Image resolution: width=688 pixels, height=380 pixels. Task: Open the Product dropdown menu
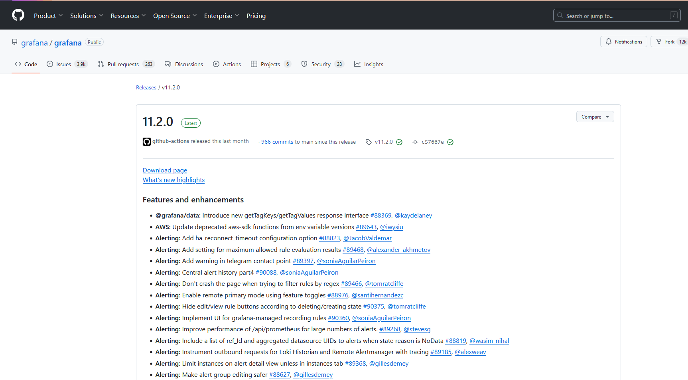(48, 16)
